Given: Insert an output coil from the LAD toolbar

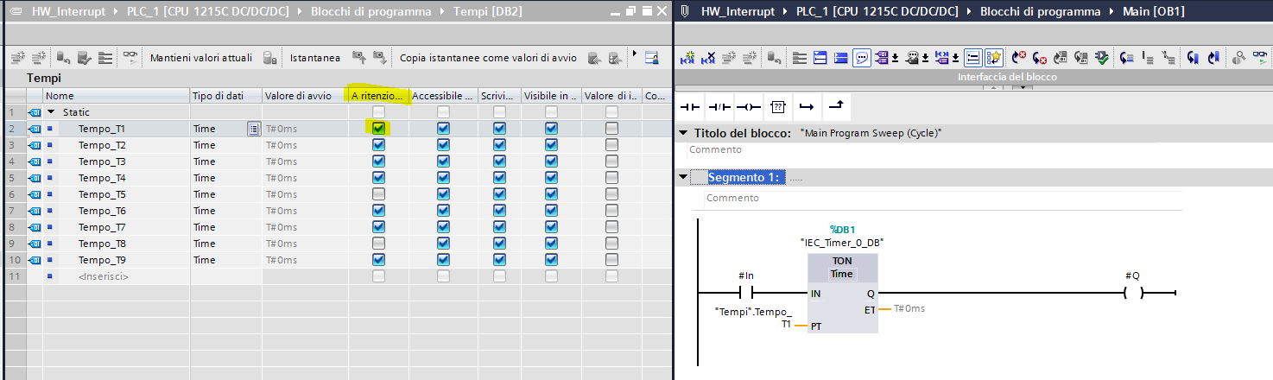Looking at the screenshot, I should [749, 107].
